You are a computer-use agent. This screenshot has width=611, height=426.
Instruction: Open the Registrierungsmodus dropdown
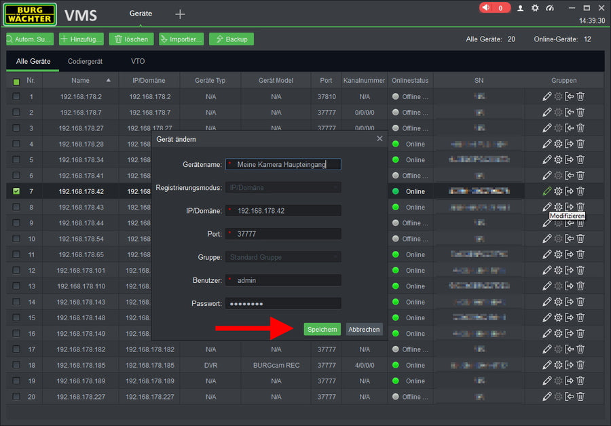(283, 187)
